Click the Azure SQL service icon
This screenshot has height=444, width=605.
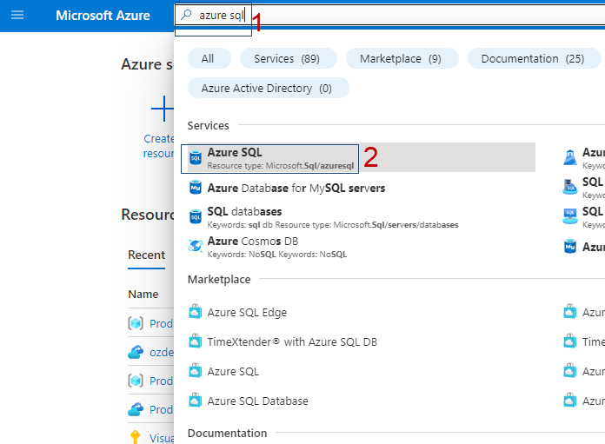196,157
